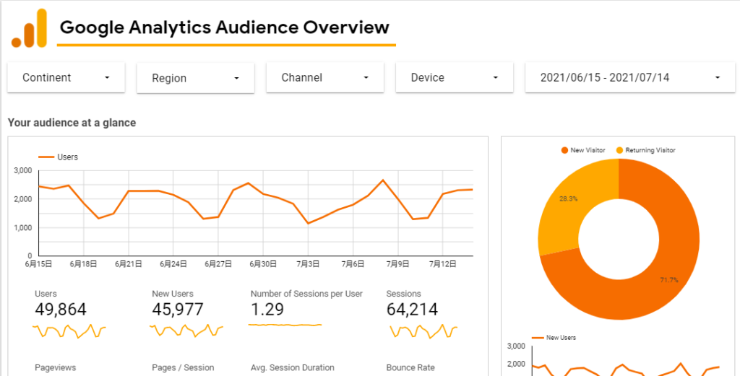Click the 7月9日 x-axis label
Image resolution: width=740 pixels, height=376 pixels.
(398, 264)
